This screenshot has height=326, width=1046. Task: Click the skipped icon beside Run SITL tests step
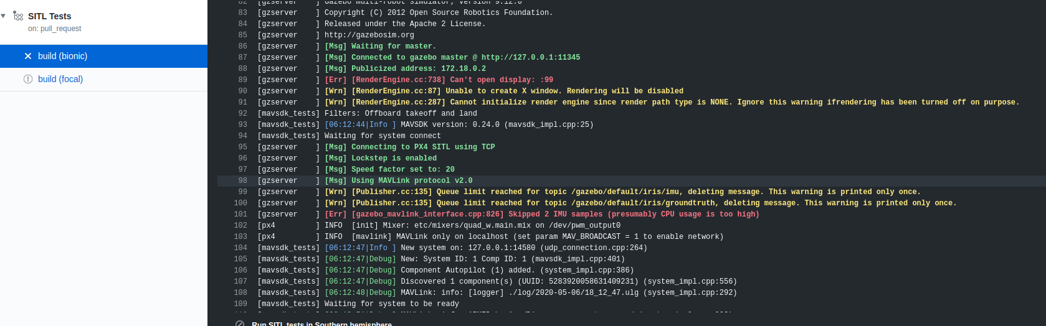click(240, 324)
